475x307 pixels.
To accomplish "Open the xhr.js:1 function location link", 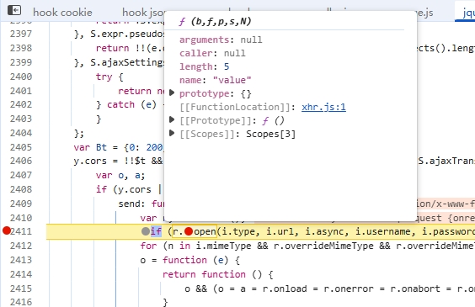I will 323,107.
